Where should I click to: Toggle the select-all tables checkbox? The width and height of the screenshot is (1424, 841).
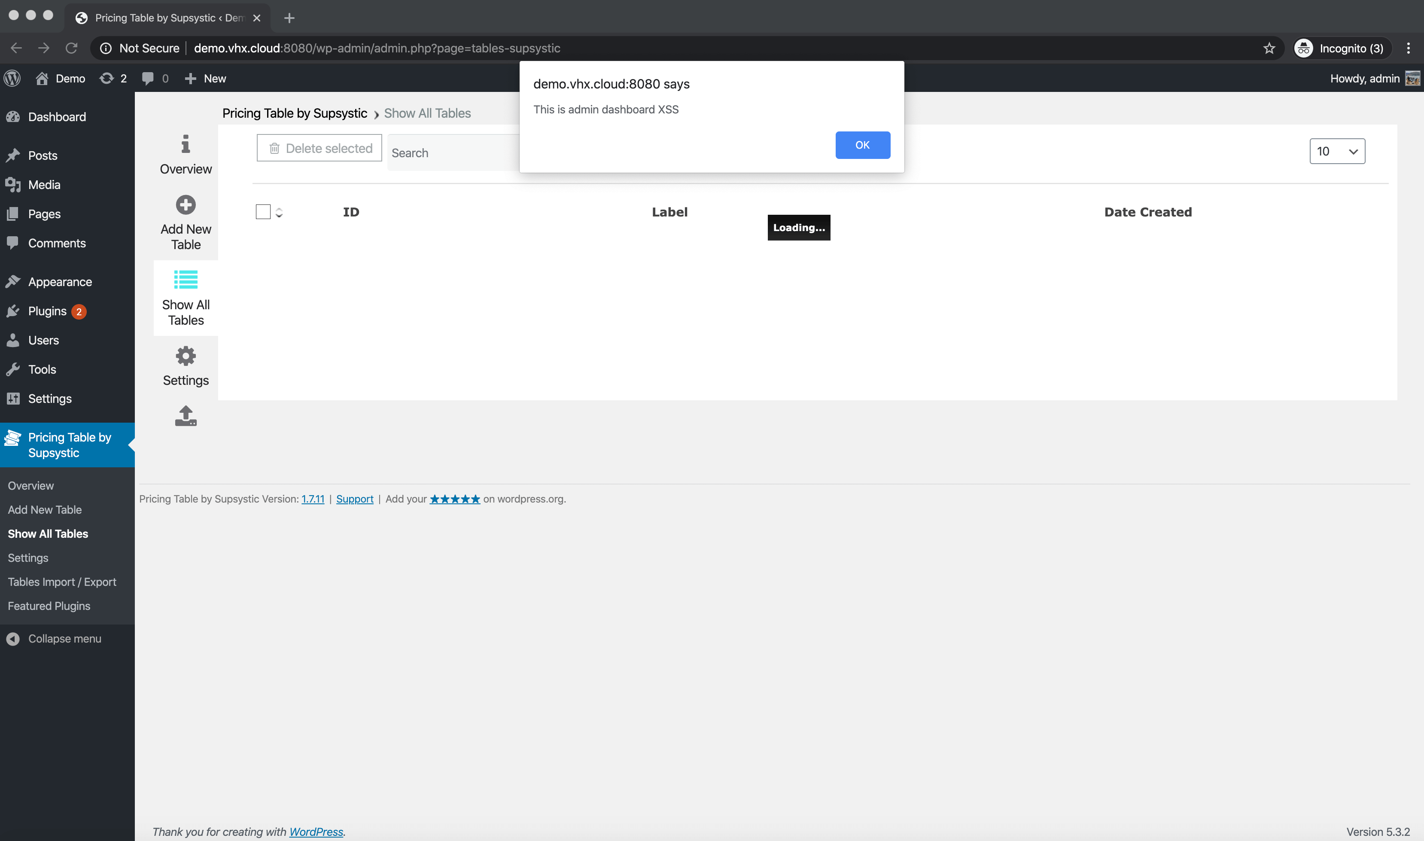263,212
